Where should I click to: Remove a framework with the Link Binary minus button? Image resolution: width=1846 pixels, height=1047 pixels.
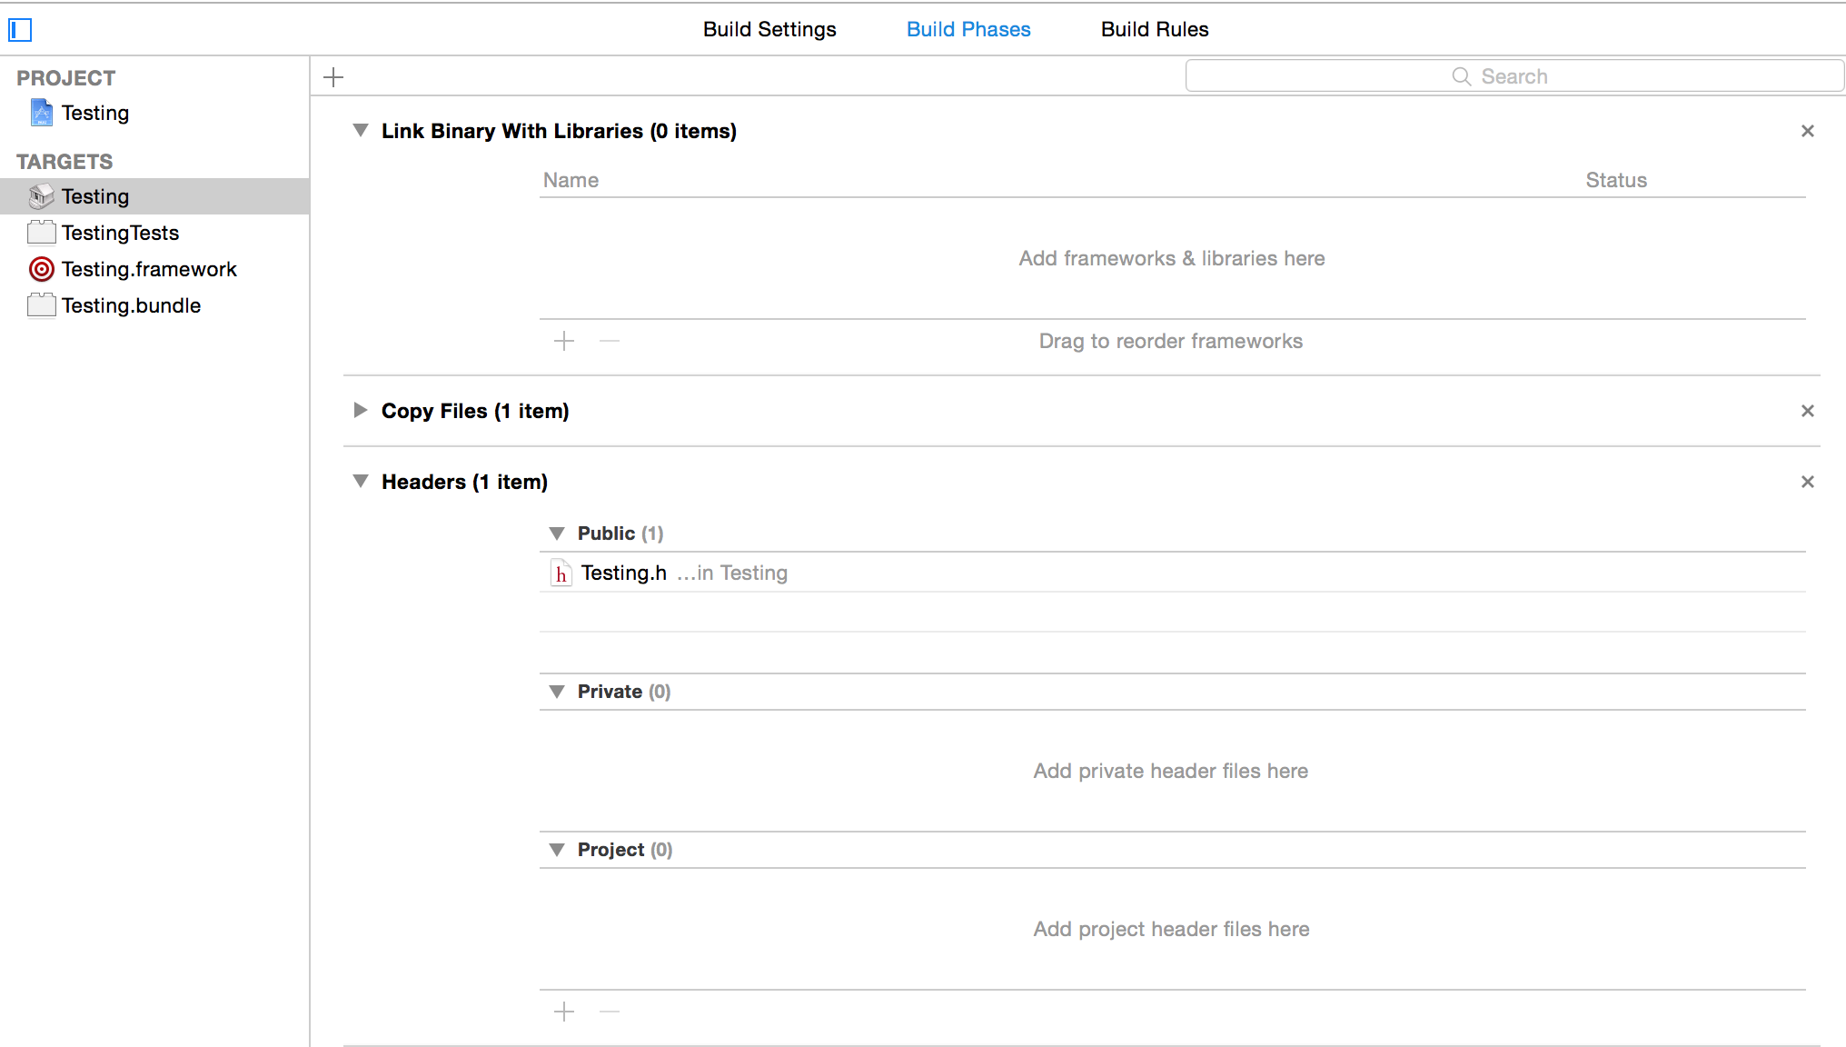(610, 341)
